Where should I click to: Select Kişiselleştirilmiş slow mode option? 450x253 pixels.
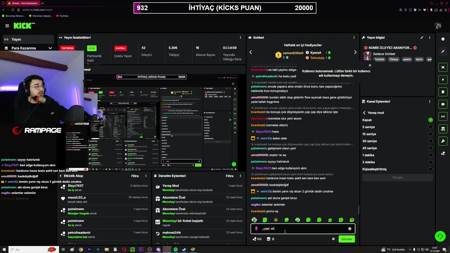click(397, 169)
